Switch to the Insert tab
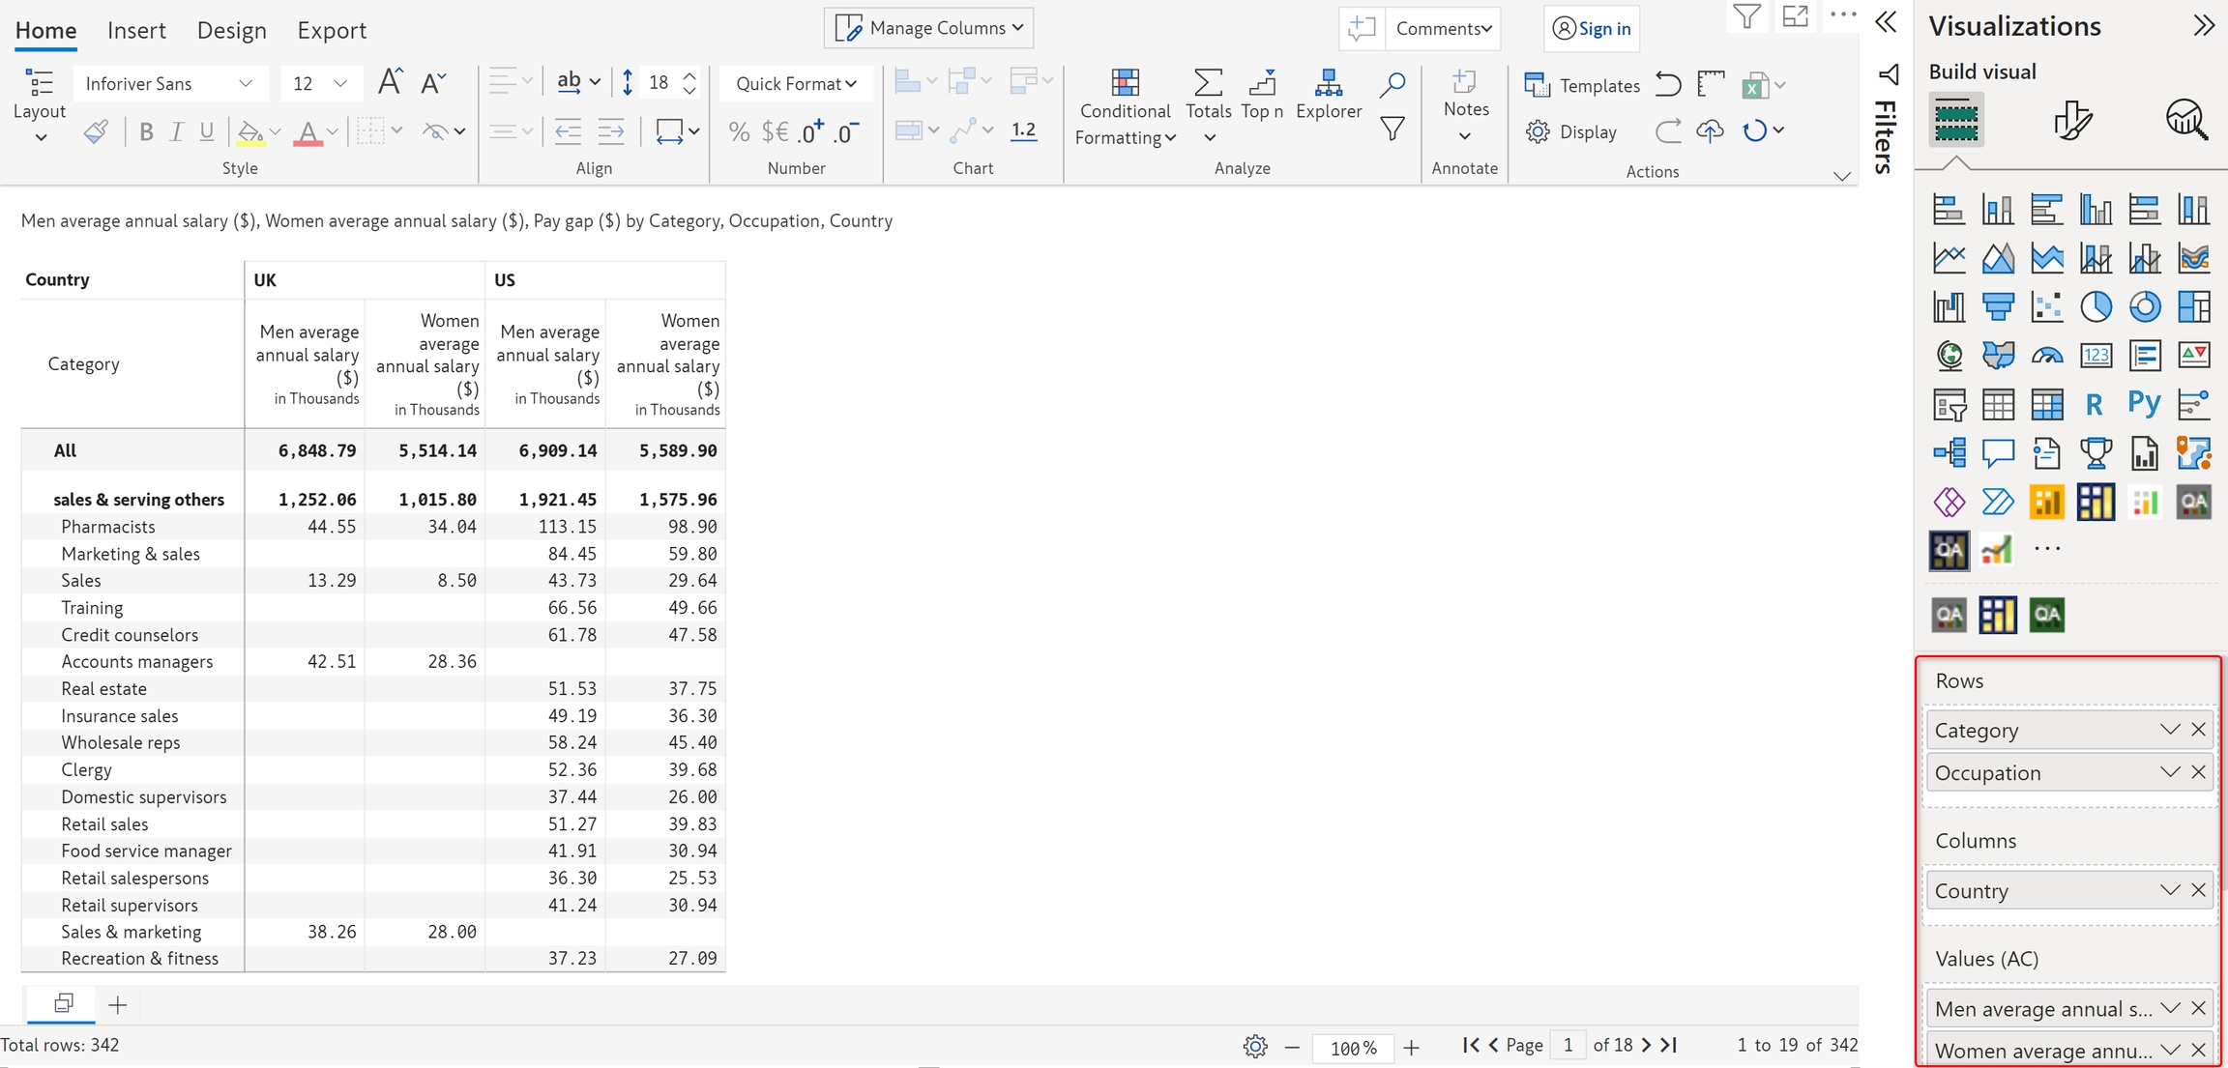The height and width of the screenshot is (1068, 2228). (136, 30)
